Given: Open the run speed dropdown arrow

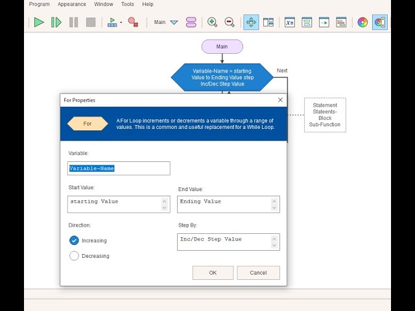Looking at the screenshot, I should 121,23.
